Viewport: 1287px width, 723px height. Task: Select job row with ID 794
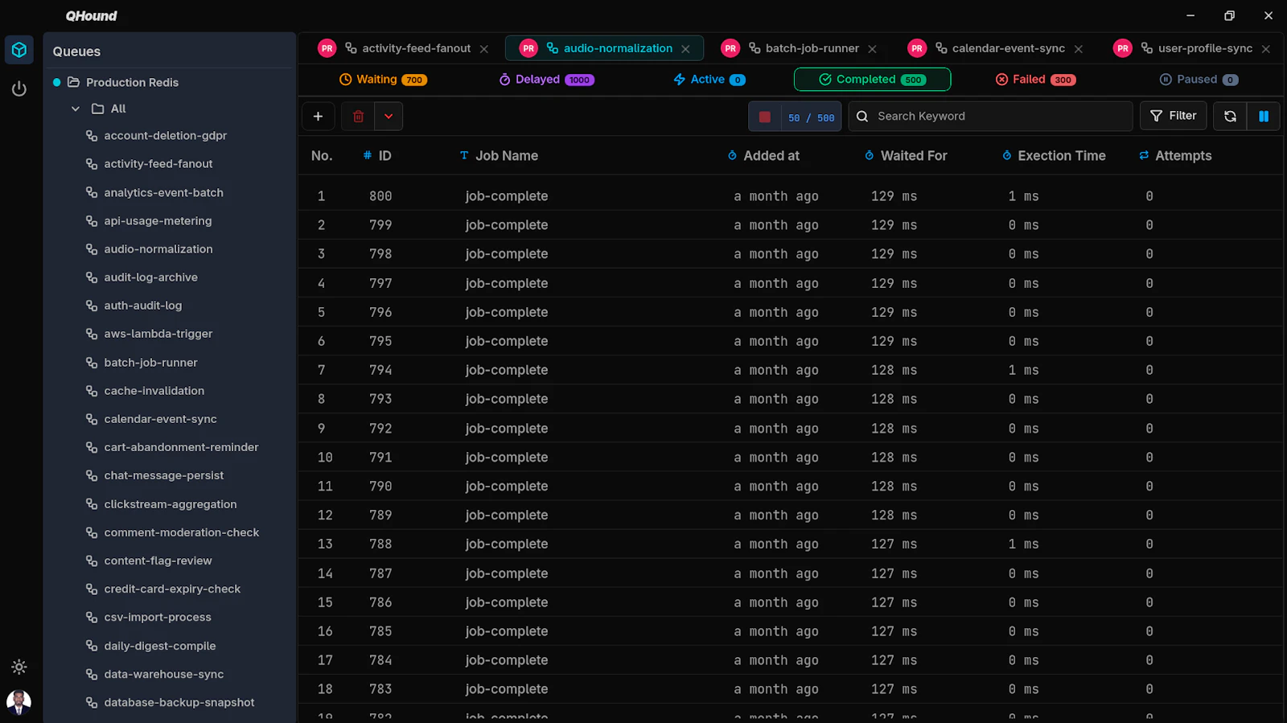(791, 370)
